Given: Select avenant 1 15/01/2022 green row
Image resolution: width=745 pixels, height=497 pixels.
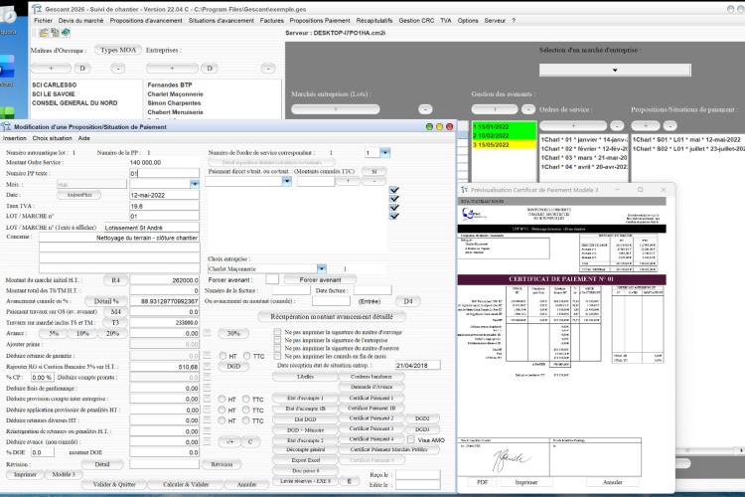Looking at the screenshot, I should pyautogui.click(x=504, y=127).
